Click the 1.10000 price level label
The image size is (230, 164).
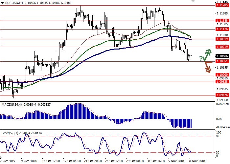pyautogui.click(x=222, y=75)
